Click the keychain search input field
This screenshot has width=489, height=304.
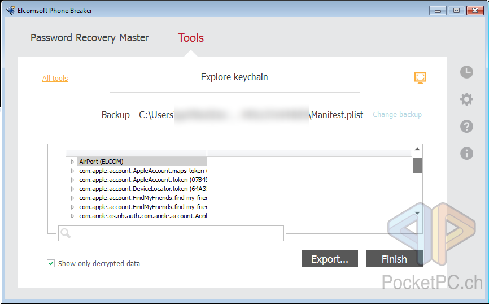[x=171, y=233]
